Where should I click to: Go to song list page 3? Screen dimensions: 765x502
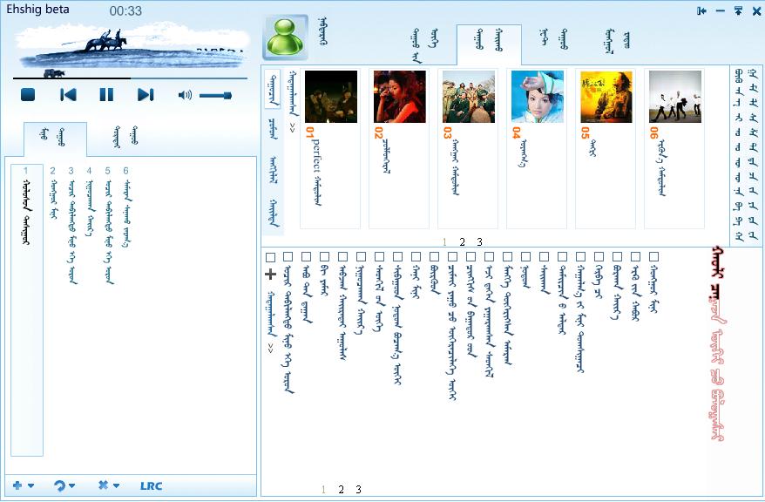359,489
